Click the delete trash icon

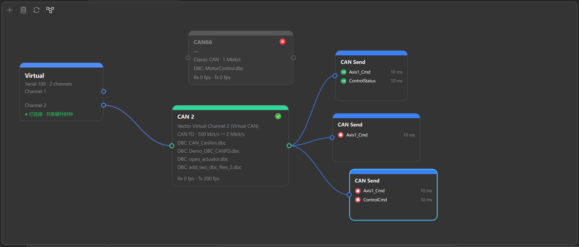pos(23,10)
